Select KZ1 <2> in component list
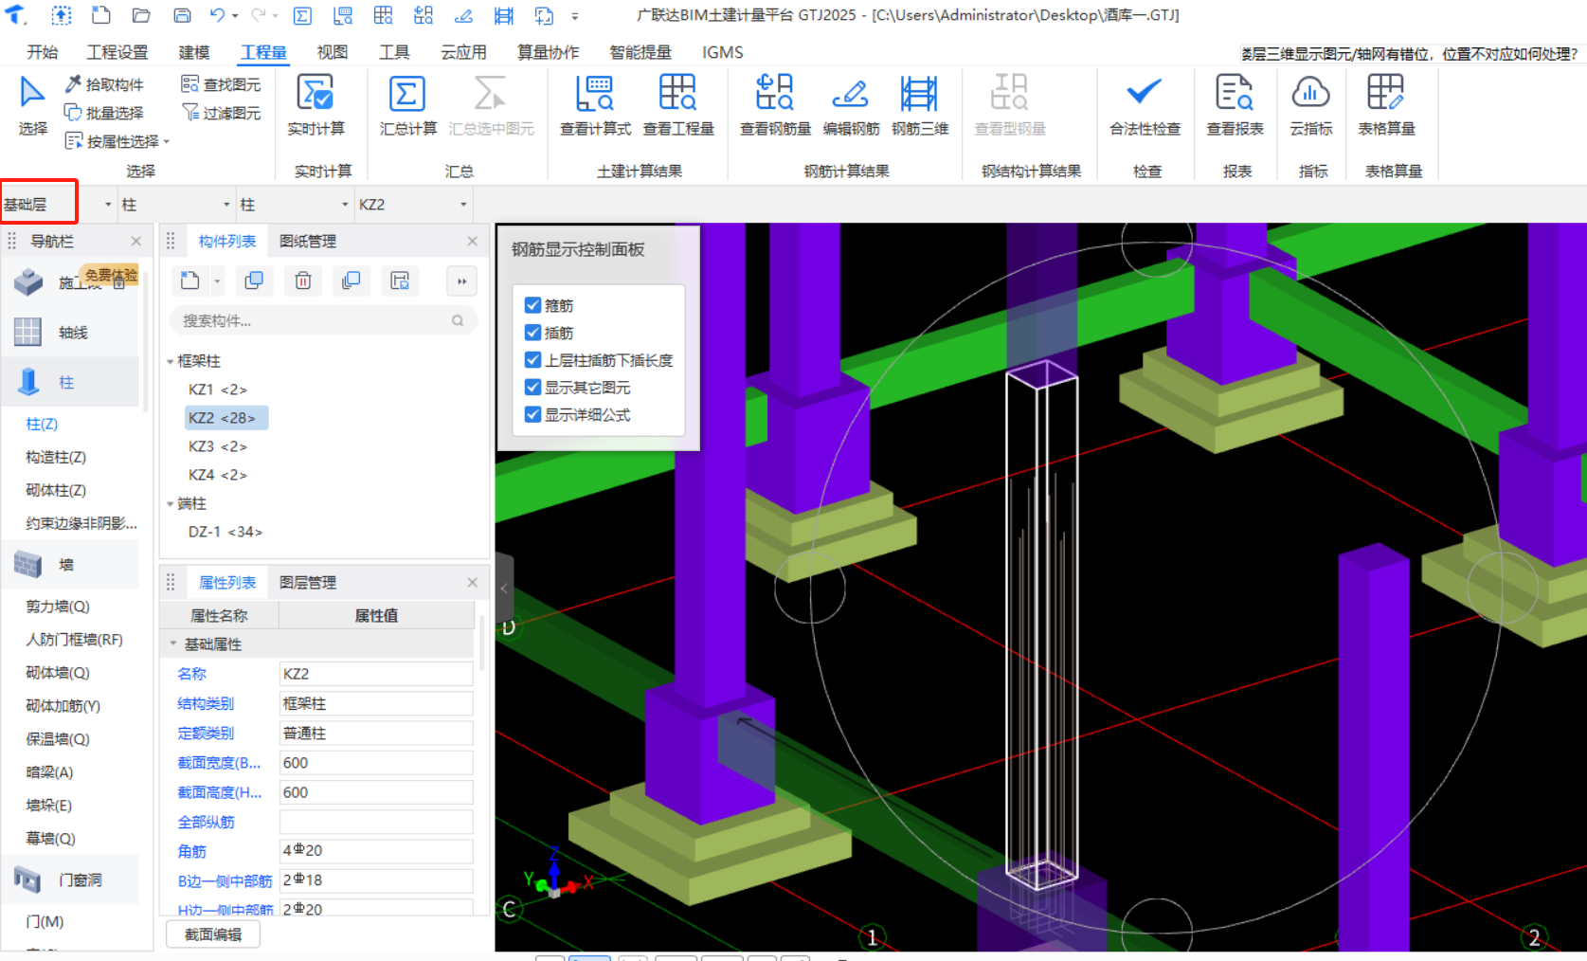 click(218, 390)
